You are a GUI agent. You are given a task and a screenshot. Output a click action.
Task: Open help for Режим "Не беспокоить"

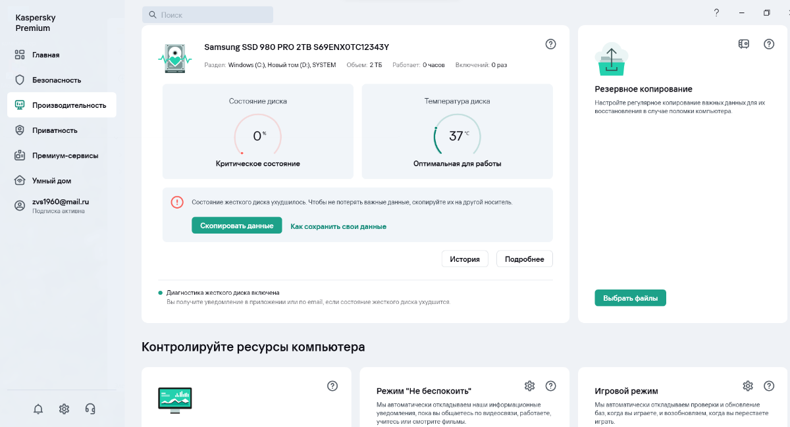point(551,386)
